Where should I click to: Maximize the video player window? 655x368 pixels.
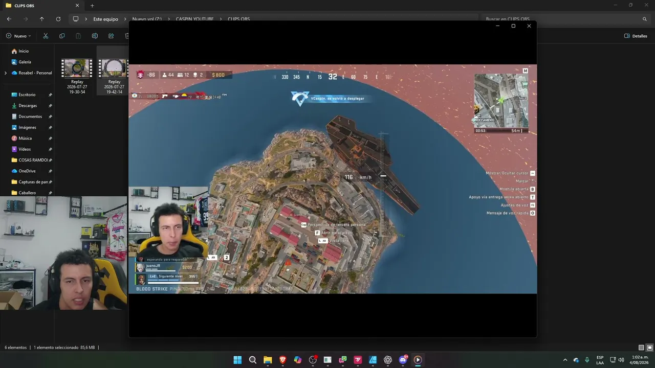[513, 26]
